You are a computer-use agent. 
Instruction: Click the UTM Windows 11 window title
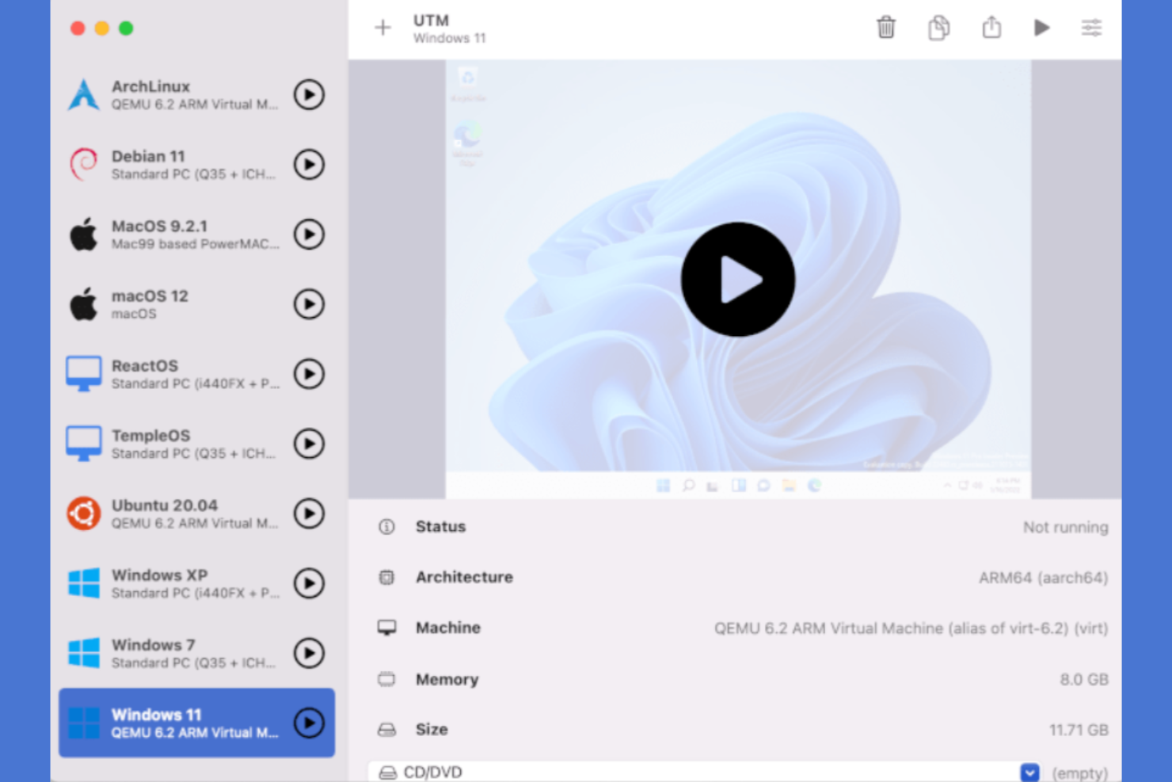(x=449, y=29)
